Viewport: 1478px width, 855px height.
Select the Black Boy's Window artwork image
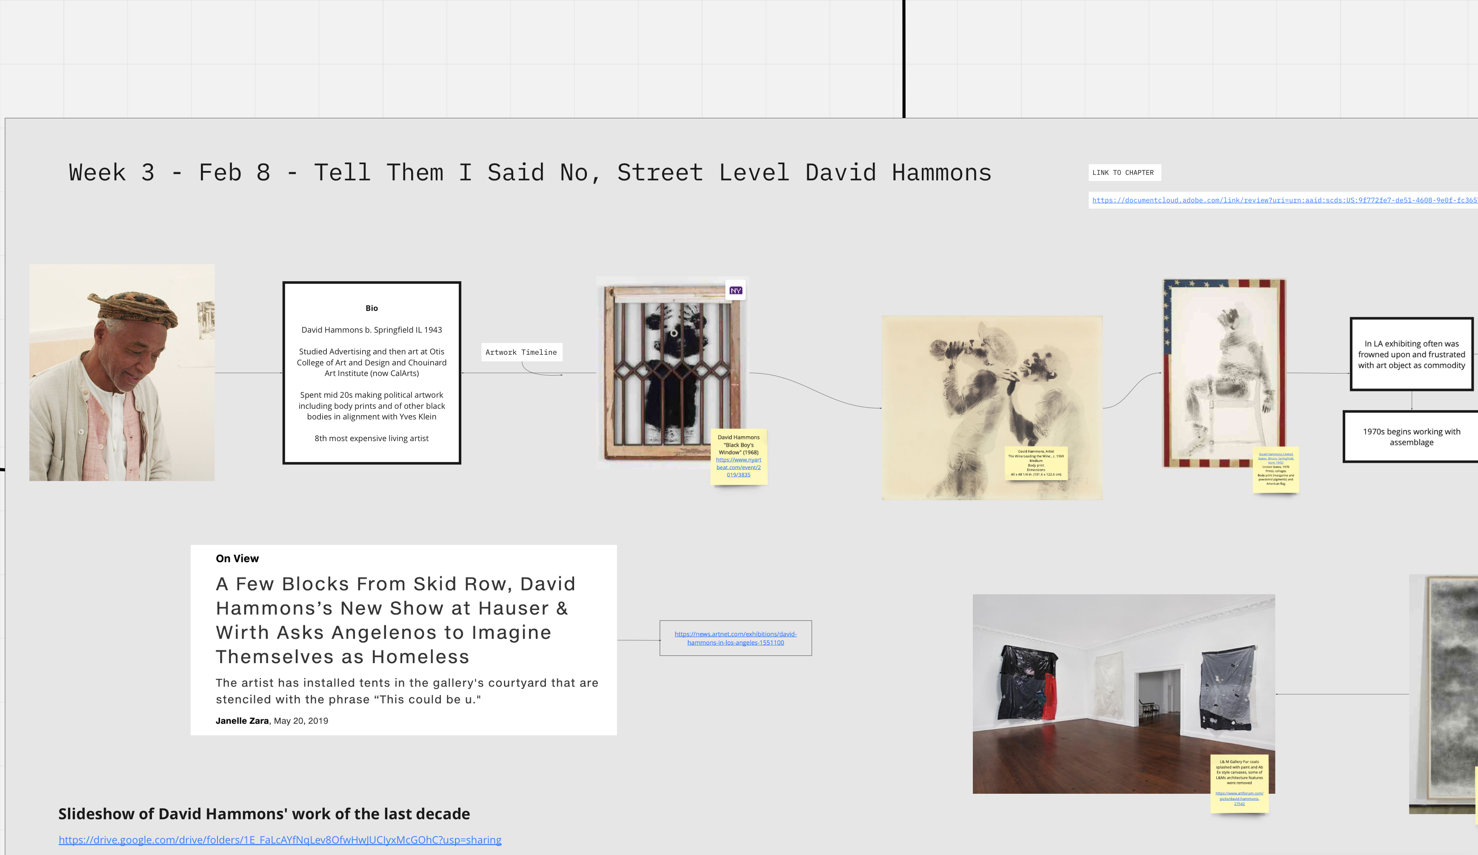coord(673,372)
